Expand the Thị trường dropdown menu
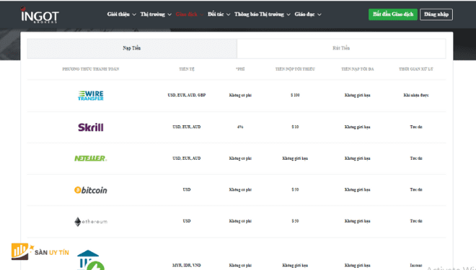The height and width of the screenshot is (270, 476). click(156, 14)
